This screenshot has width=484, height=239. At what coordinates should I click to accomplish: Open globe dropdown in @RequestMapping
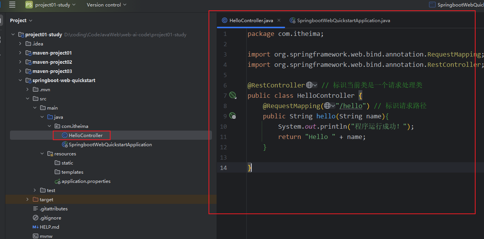point(329,106)
